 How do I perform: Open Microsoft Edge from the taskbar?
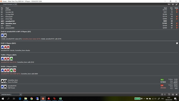[x=20, y=99]
